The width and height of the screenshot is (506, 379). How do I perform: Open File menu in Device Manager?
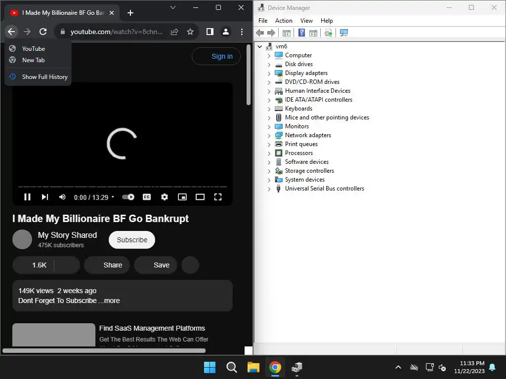click(263, 21)
